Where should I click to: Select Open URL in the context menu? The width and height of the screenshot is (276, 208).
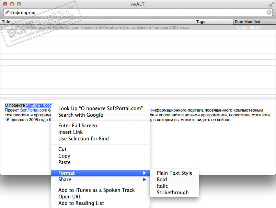tap(101, 197)
